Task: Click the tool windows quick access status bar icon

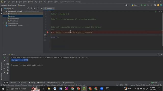Action: (x=1, y=85)
